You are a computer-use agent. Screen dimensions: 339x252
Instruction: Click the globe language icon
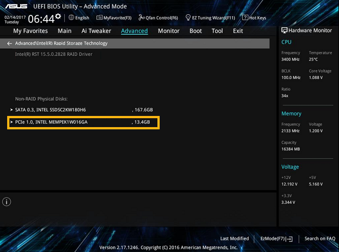tap(71, 17)
